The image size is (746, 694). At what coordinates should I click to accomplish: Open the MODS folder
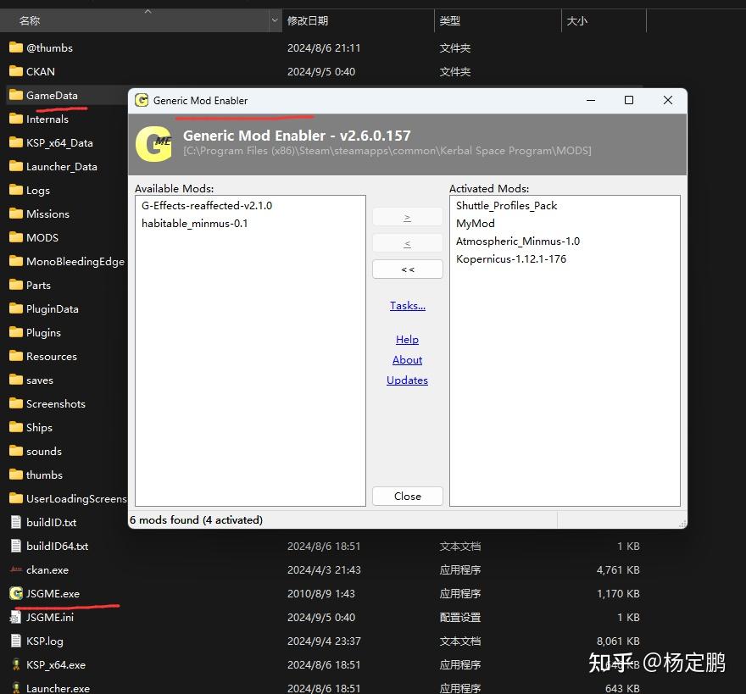(x=41, y=237)
